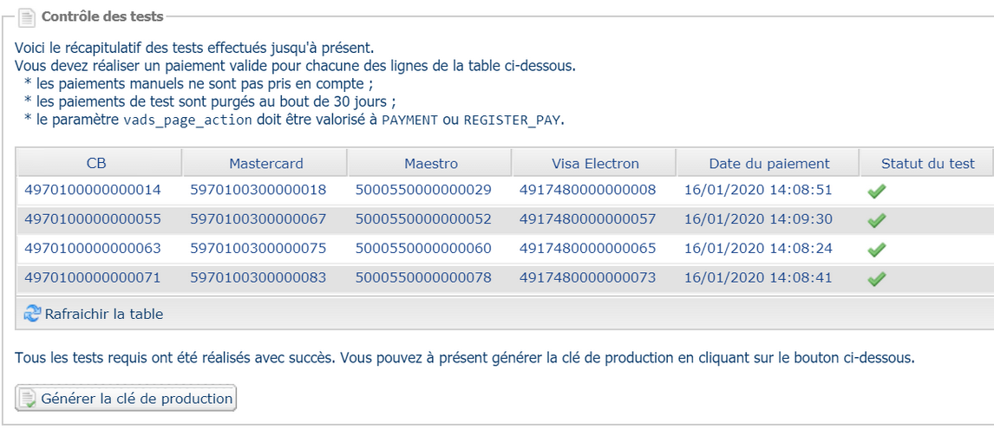Click the refresh icon beside Rafraichir la table

(x=32, y=314)
